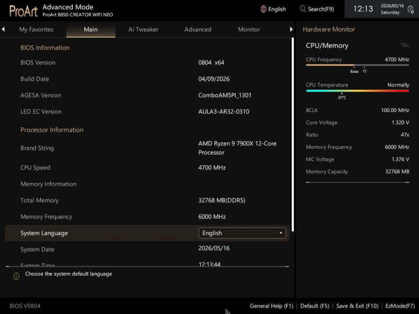Click the AGESA Version label
Image resolution: width=419 pixels, height=314 pixels.
coord(41,95)
